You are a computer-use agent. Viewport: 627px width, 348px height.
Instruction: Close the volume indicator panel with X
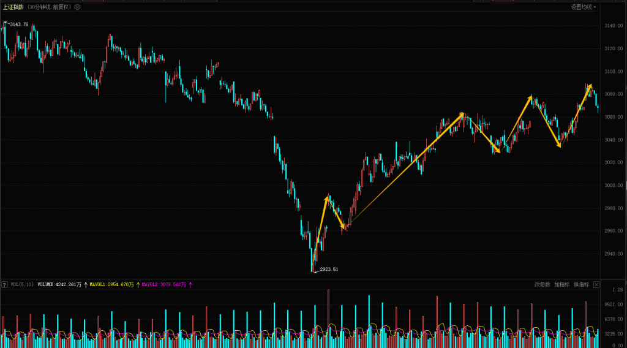(596, 284)
